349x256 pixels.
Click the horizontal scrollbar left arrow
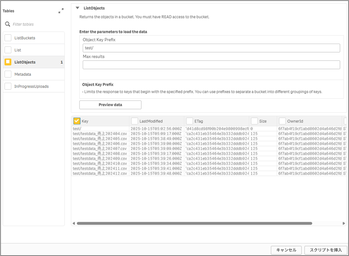tap(74, 223)
